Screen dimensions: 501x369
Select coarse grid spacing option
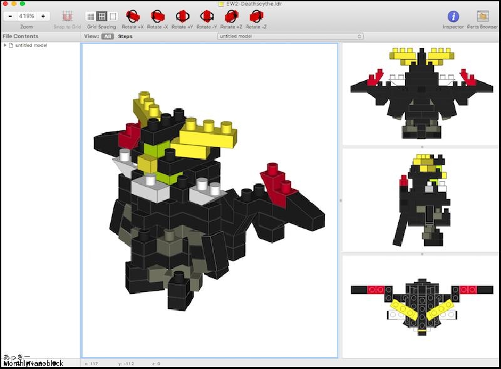113,16
